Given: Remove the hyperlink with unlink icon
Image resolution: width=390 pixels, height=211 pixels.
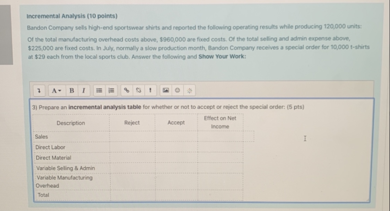Looking at the screenshot, I should pos(139,90).
